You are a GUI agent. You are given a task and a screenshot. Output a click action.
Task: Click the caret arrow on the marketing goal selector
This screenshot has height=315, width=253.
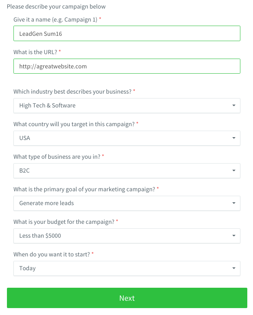[234, 203]
